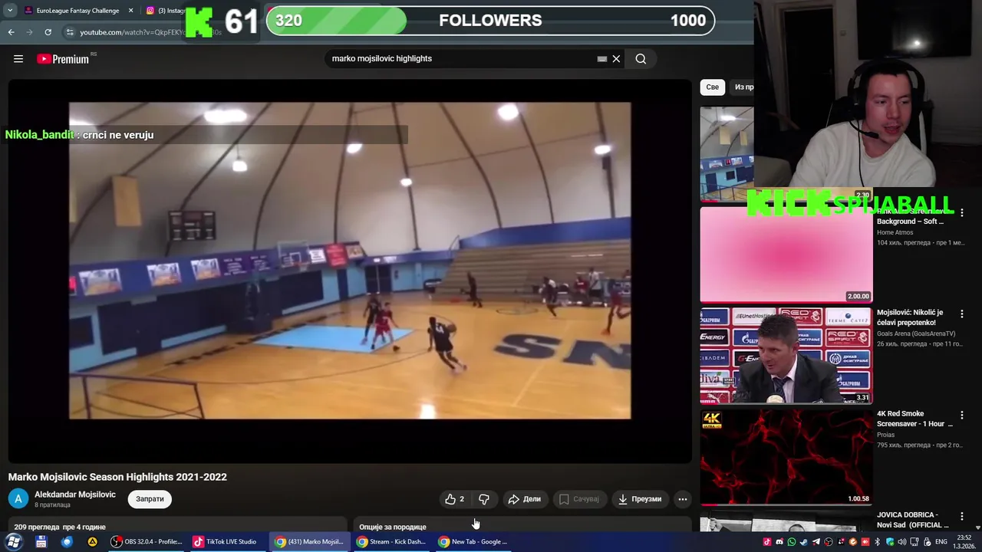The image size is (982, 552).
Task: Click the Преузми download button
Action: click(x=640, y=499)
